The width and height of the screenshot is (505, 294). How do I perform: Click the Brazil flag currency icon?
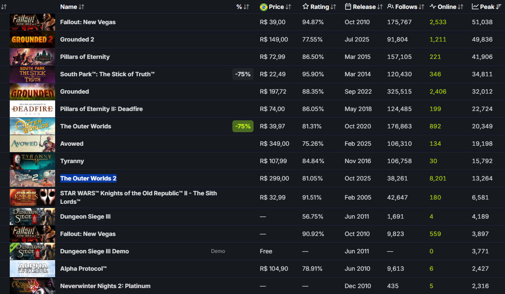click(263, 7)
